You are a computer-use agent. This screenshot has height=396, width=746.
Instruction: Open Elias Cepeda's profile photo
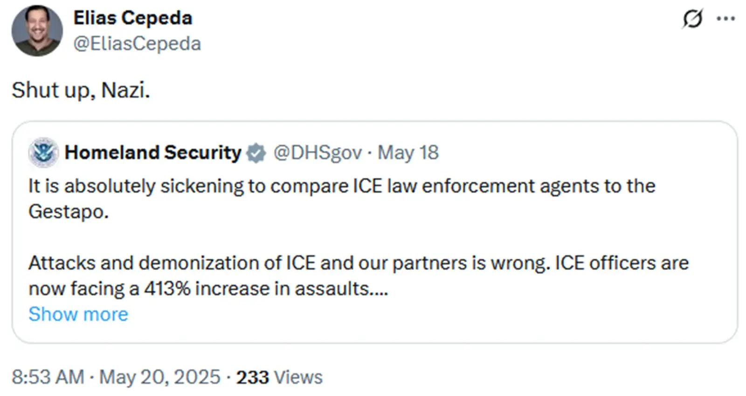coord(37,31)
